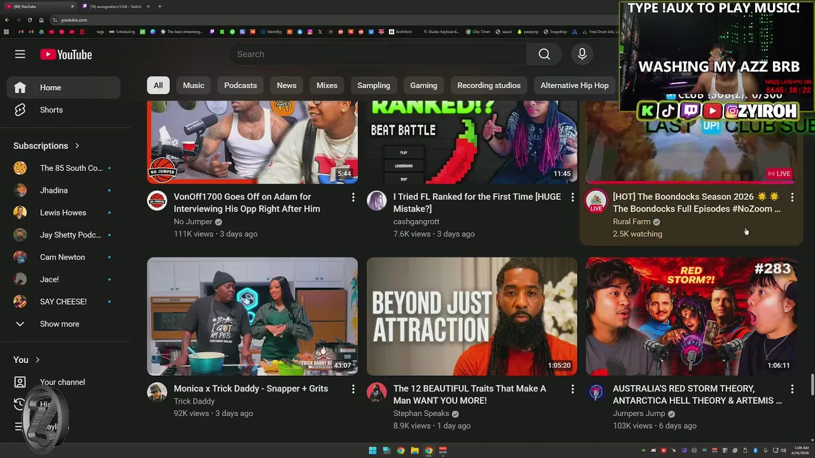
Task: Open Boondocks Season 2026 live title
Action: 697,202
